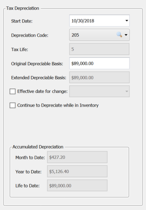Click the Tax Life field showing 5
The height and width of the screenshot is (210, 146).
point(99,49)
